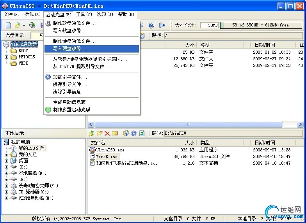306x223 pixels.
Task: Click the red X delete icon
Action: (x=107, y=133)
